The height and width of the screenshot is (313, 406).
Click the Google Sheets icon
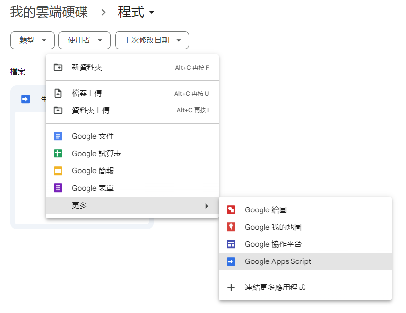pos(58,154)
